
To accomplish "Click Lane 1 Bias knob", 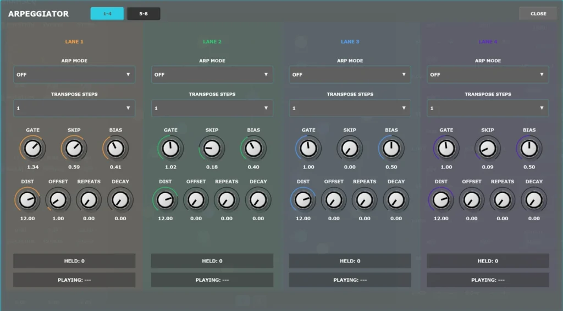I will [115, 148].
